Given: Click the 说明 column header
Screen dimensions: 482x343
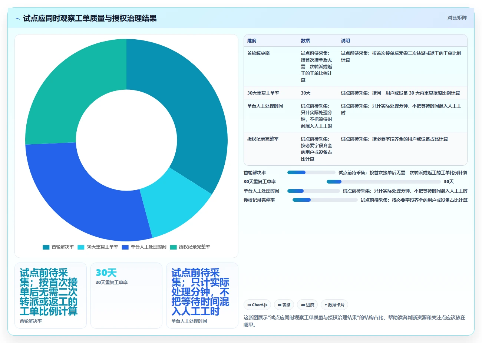Looking at the screenshot, I should pyautogui.click(x=346, y=41).
